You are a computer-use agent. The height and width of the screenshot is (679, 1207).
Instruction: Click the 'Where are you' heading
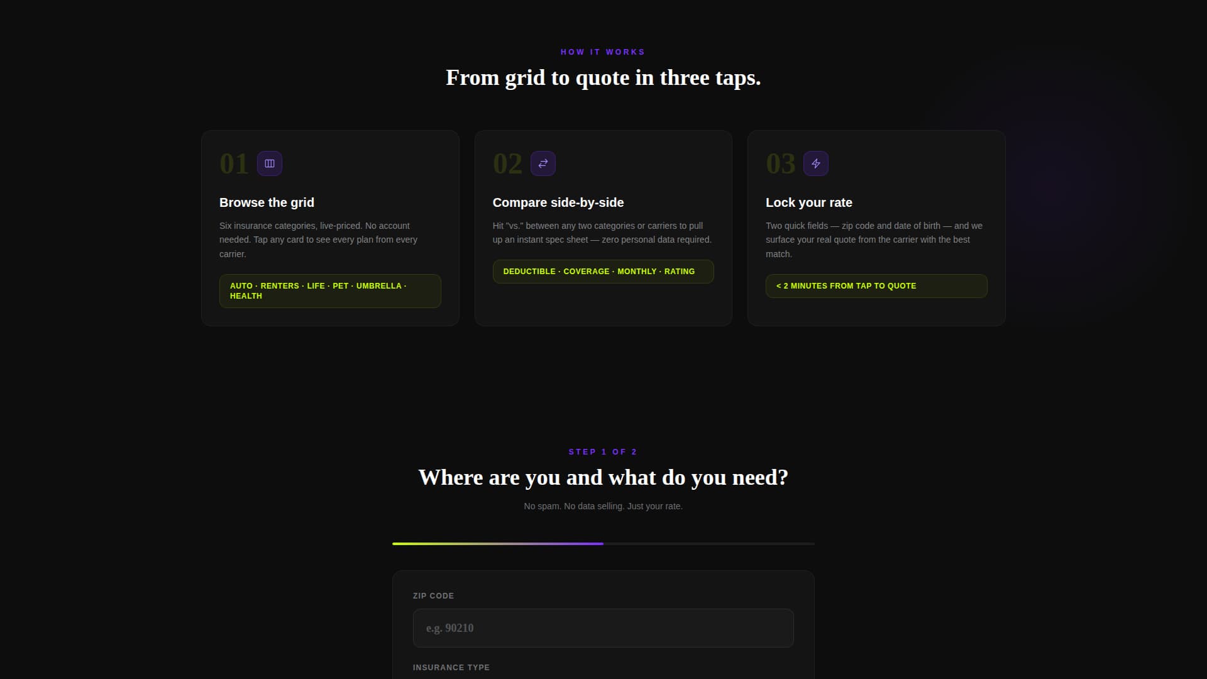click(603, 477)
